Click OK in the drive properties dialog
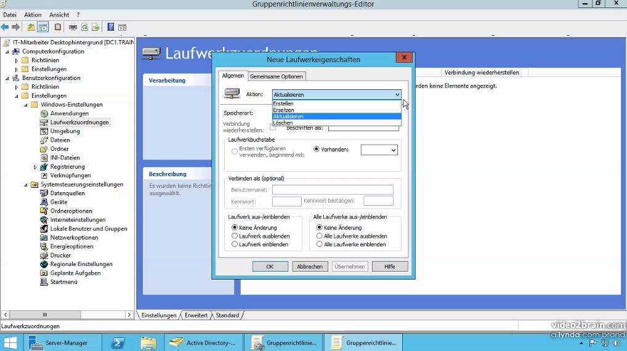 coord(270,267)
